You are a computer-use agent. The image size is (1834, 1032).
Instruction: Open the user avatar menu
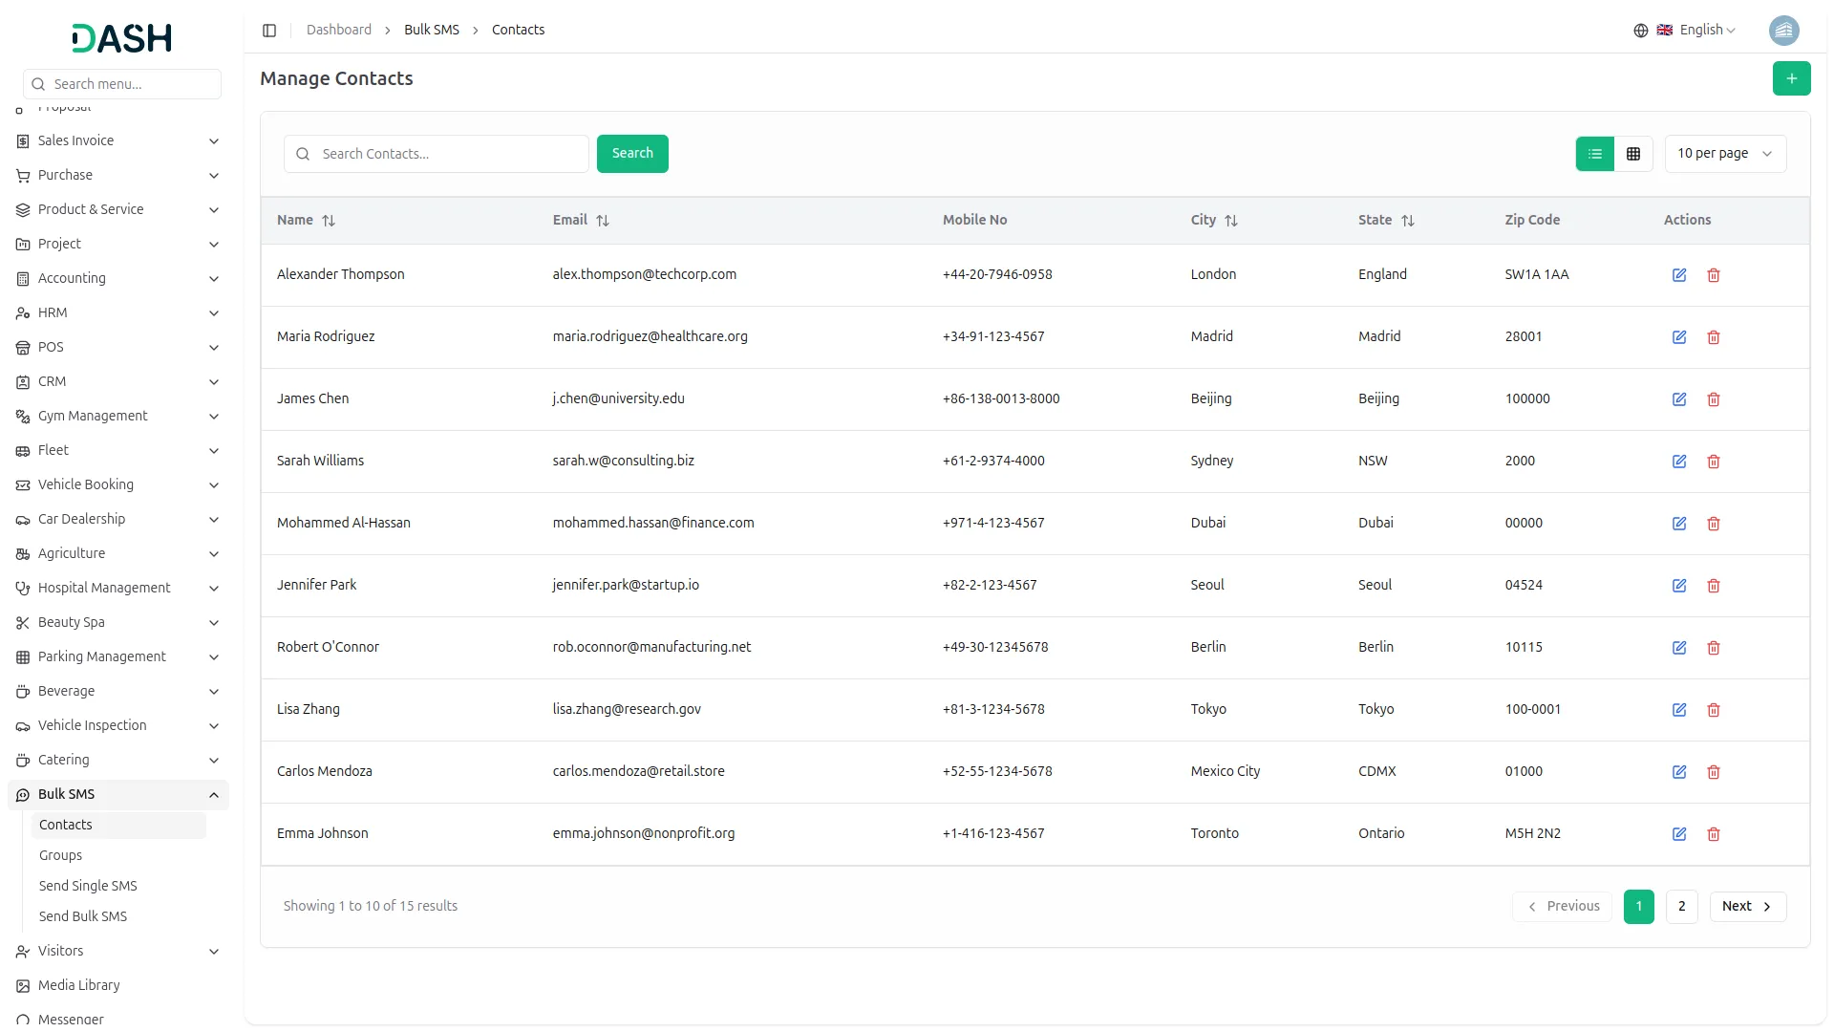tap(1783, 31)
